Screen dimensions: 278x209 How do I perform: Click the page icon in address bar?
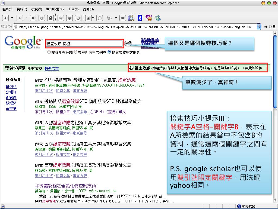pyautogui.click(x=16, y=27)
